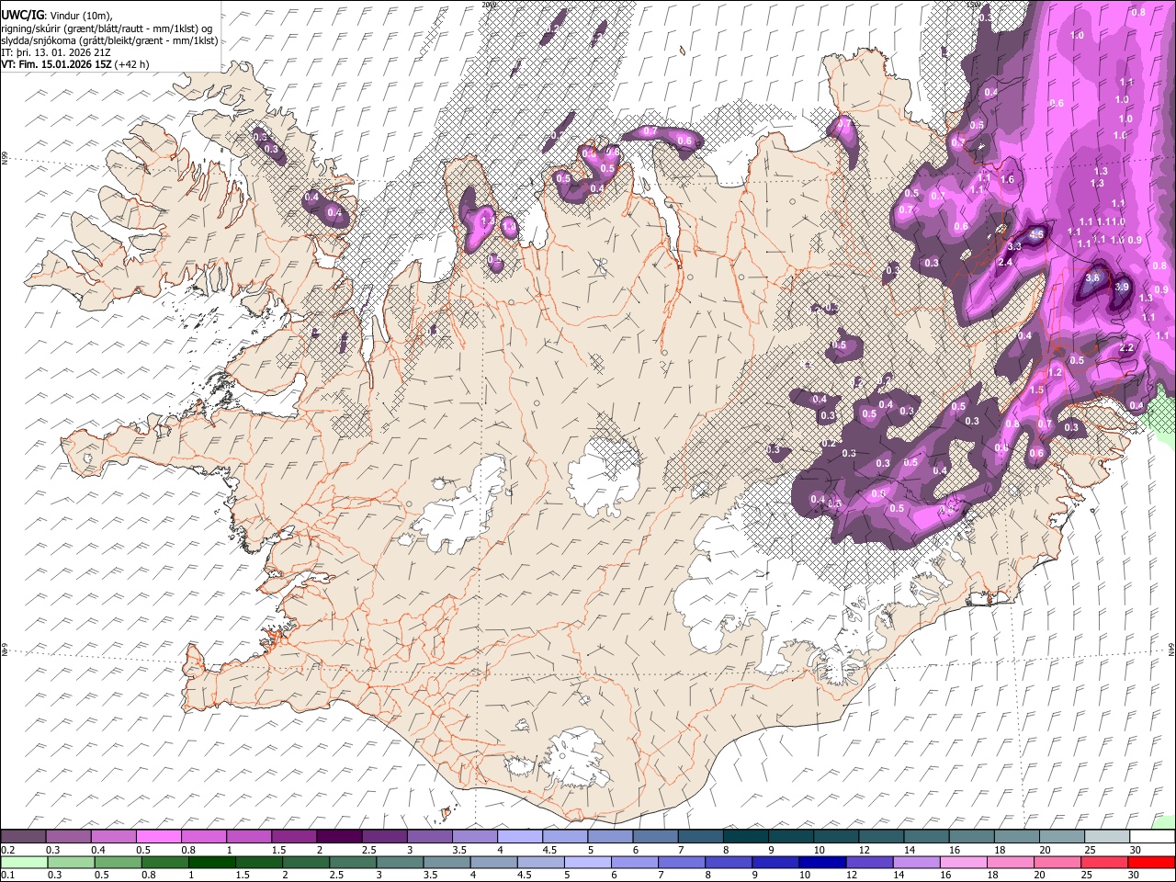Screen dimensions: 1176x882
Task: Choose the deep blue 10 swatch in lower scale
Action: tap(822, 862)
